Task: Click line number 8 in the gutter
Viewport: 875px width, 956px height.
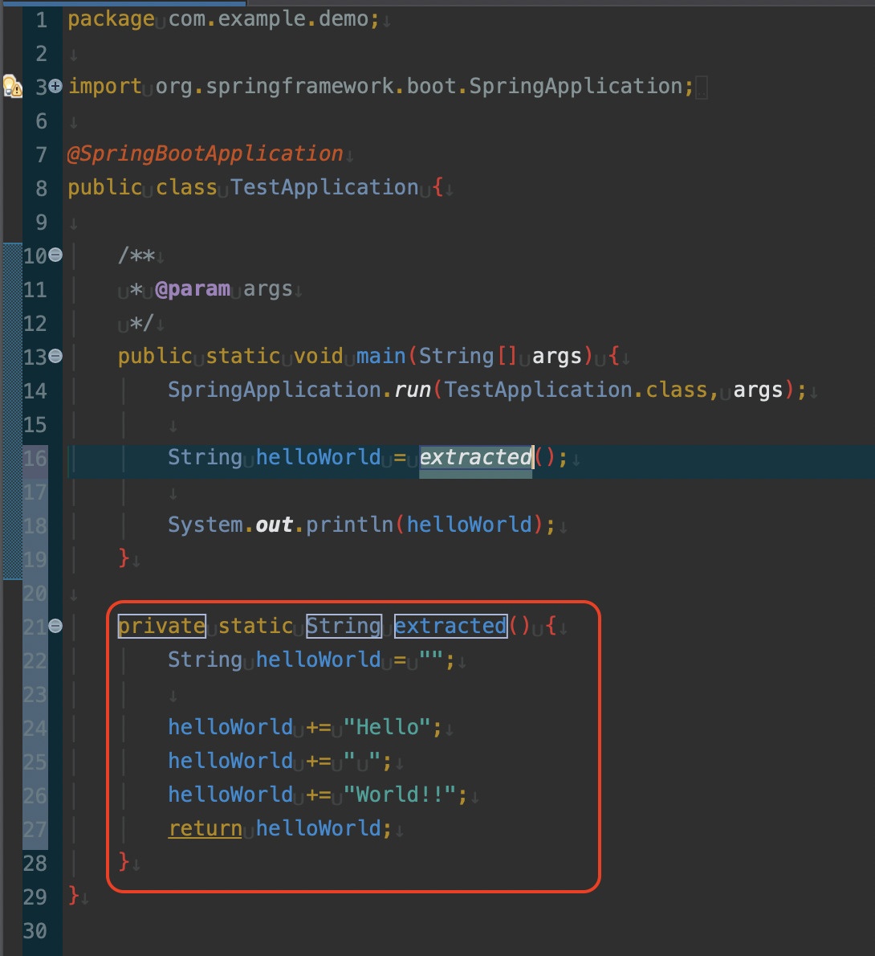Action: (42, 189)
